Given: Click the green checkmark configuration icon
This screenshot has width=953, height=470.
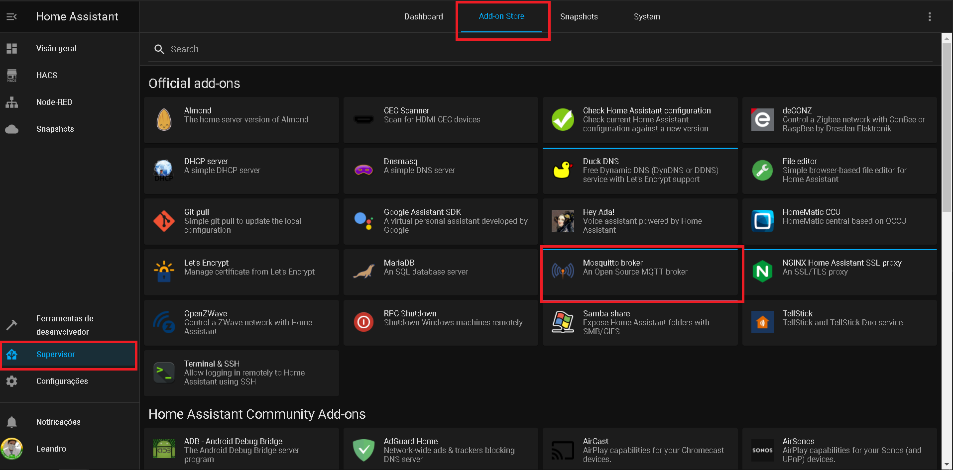Looking at the screenshot, I should point(563,119).
